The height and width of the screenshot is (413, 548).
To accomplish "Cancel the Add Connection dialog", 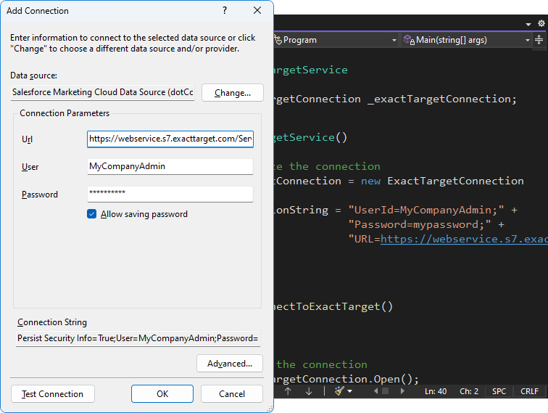I will 232,393.
